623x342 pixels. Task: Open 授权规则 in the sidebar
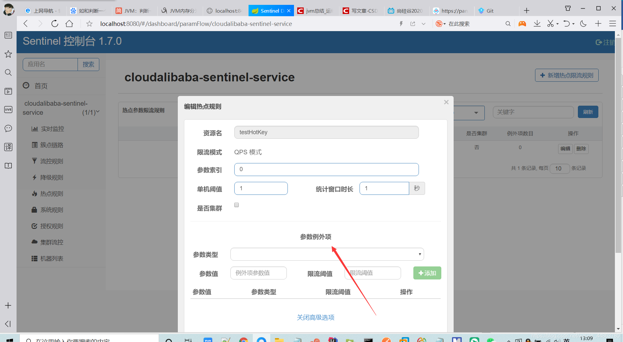(48, 226)
